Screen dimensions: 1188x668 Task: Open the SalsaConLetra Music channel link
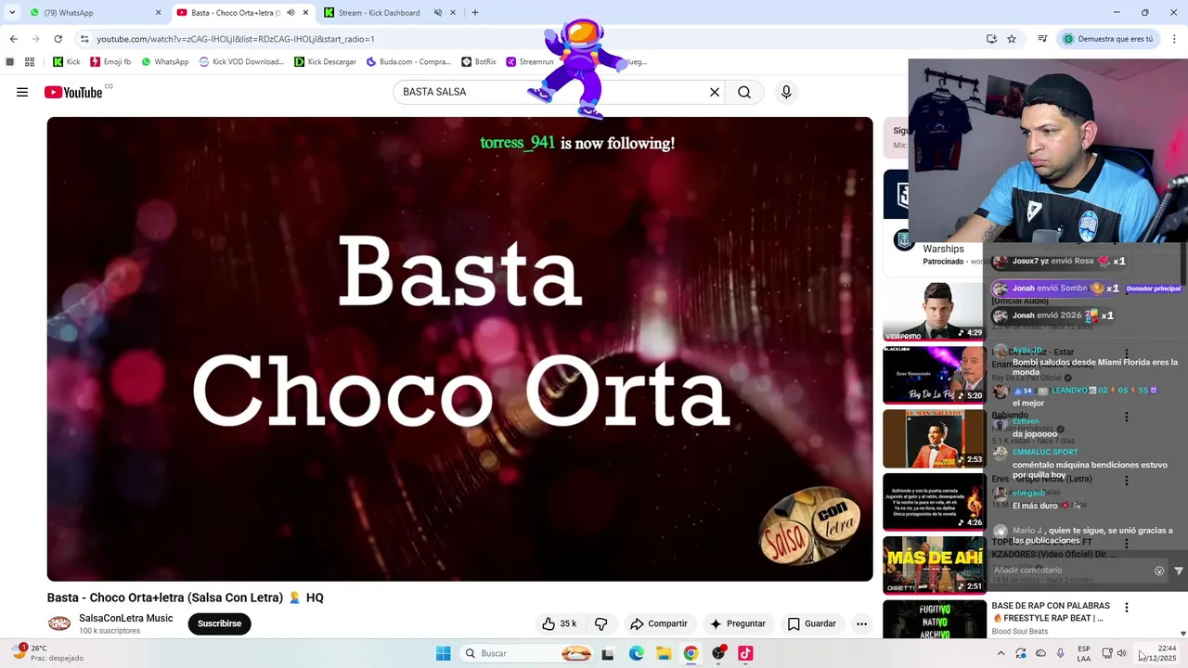pos(125,618)
